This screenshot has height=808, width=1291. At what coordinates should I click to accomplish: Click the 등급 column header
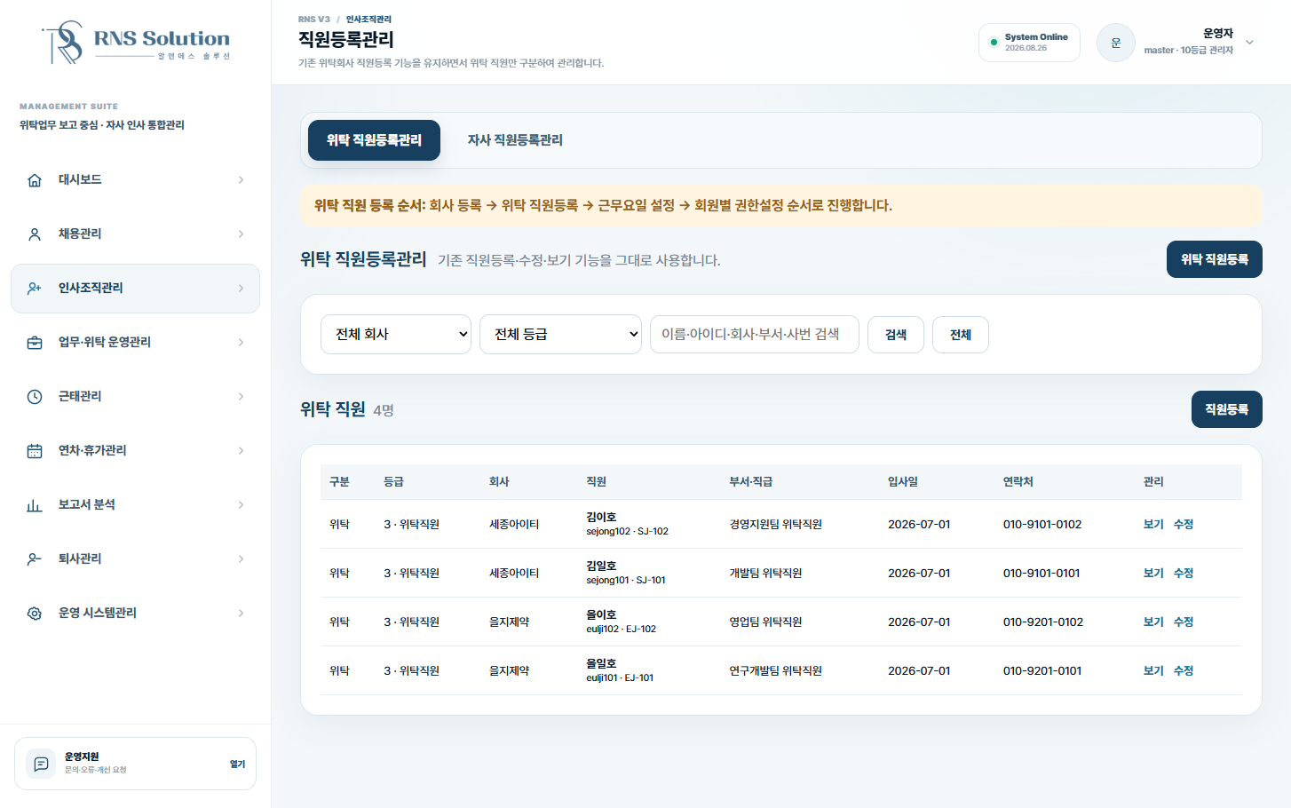coord(393,482)
